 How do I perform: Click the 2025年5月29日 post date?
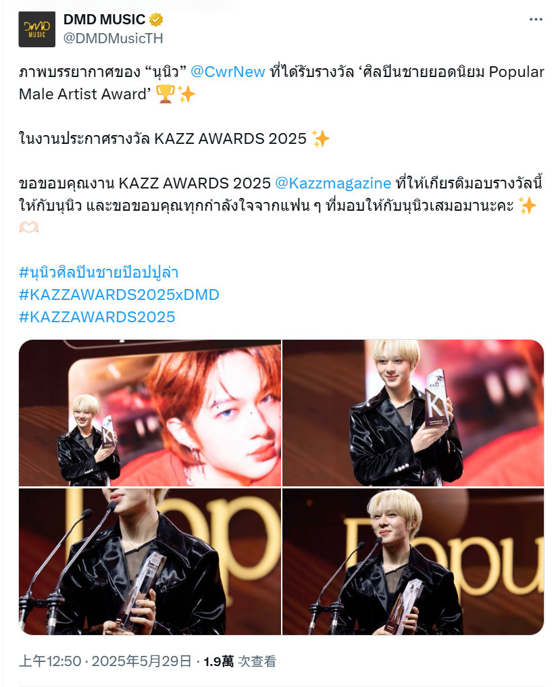141,661
